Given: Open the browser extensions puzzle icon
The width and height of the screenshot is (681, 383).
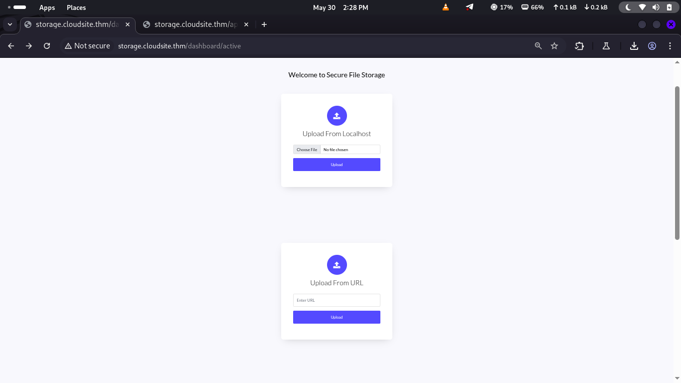Looking at the screenshot, I should tap(579, 46).
